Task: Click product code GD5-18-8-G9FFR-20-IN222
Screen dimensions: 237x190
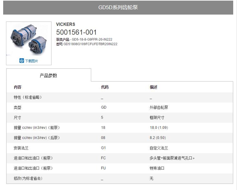Action: pyautogui.click(x=92, y=39)
